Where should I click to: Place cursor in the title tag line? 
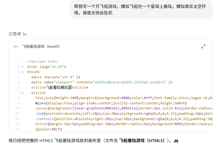[60, 87]
